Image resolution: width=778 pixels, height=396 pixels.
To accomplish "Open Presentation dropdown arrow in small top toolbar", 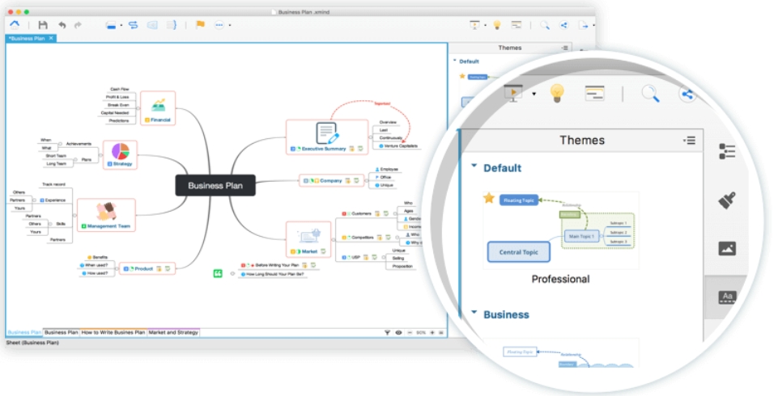I will click(x=485, y=25).
